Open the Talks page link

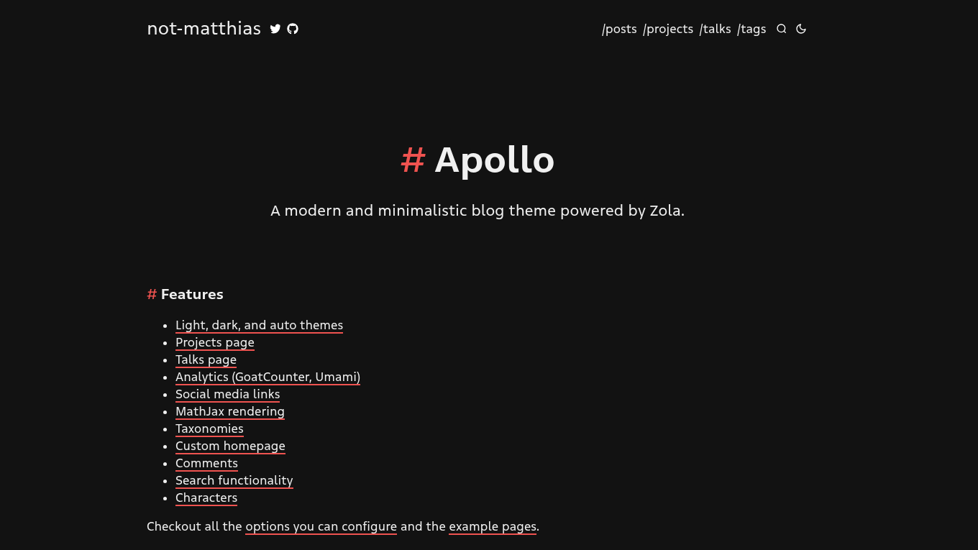point(206,360)
